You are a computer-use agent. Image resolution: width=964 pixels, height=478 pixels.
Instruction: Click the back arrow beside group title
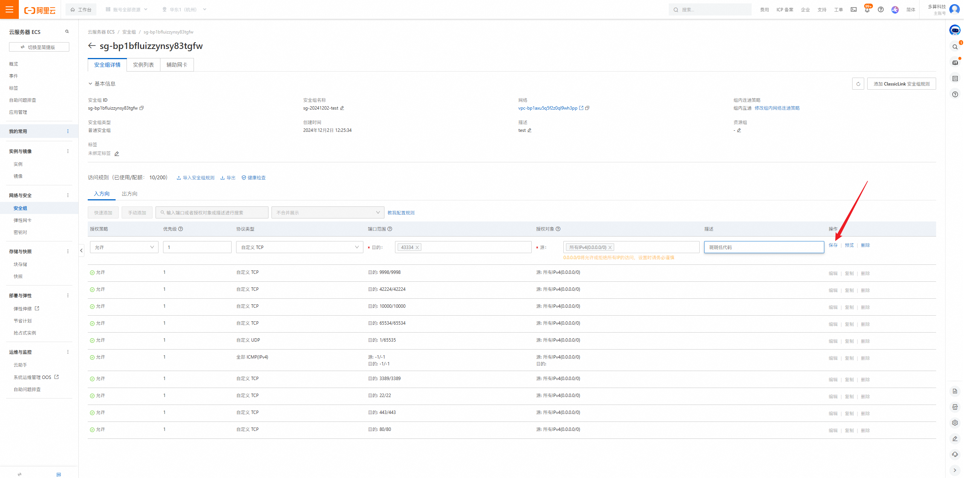click(x=92, y=46)
